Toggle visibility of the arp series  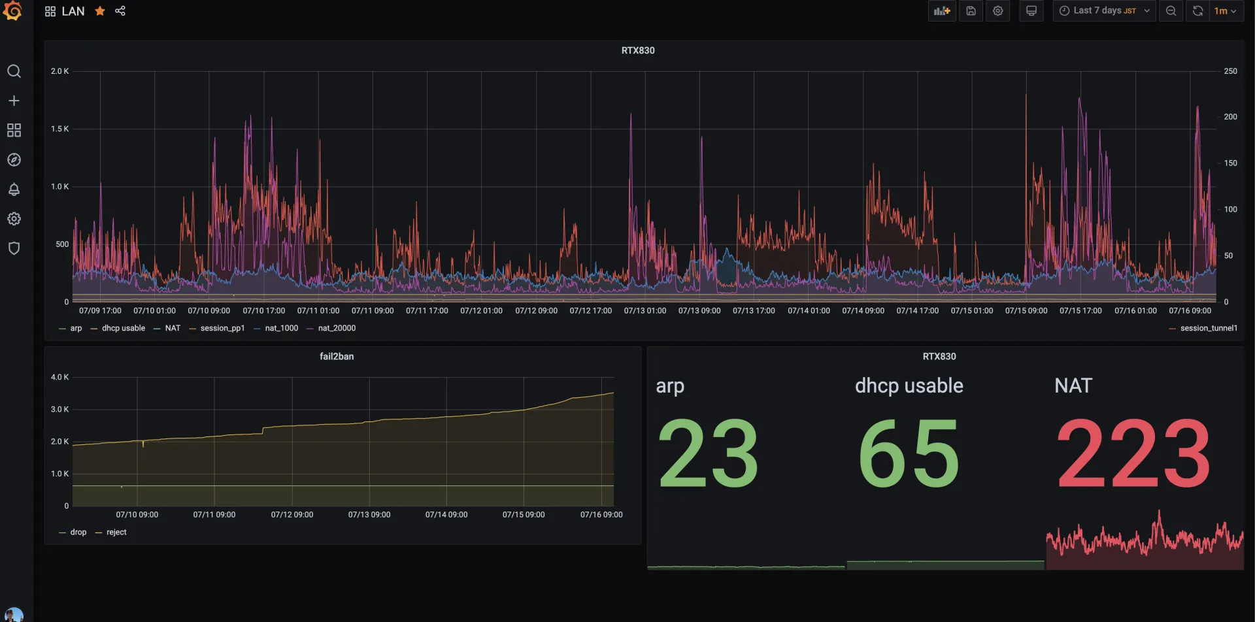(76, 328)
